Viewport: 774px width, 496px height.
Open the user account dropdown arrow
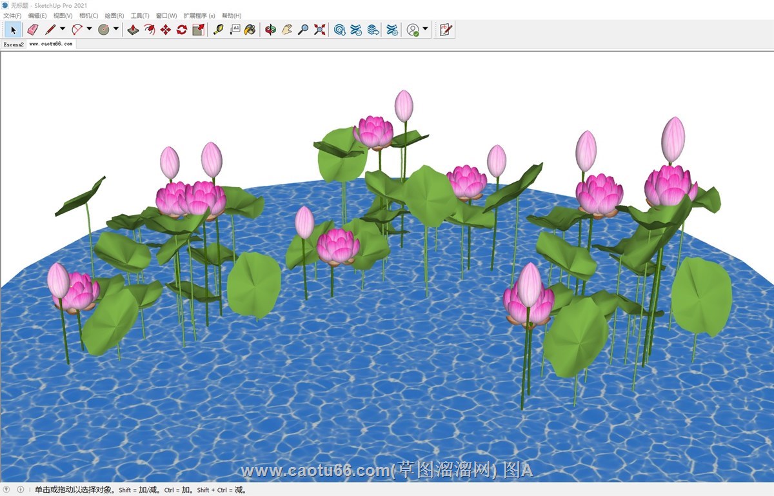[x=426, y=29]
